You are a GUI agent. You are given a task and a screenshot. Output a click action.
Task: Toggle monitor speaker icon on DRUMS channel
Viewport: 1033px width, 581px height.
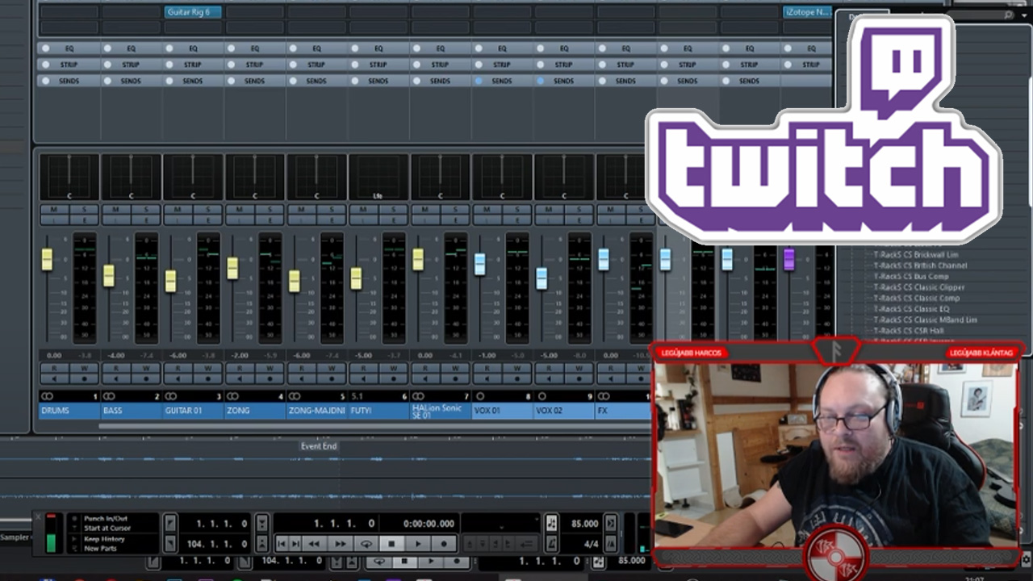[x=54, y=378]
